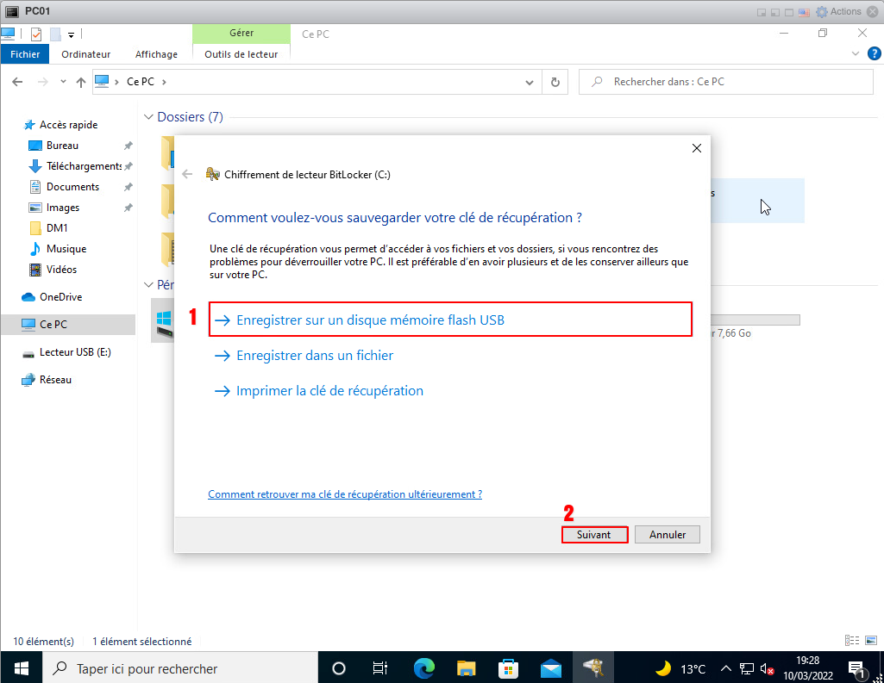Click the BitLocker keys icon in taskbar
Viewport: 884px width, 683px height.
point(593,668)
